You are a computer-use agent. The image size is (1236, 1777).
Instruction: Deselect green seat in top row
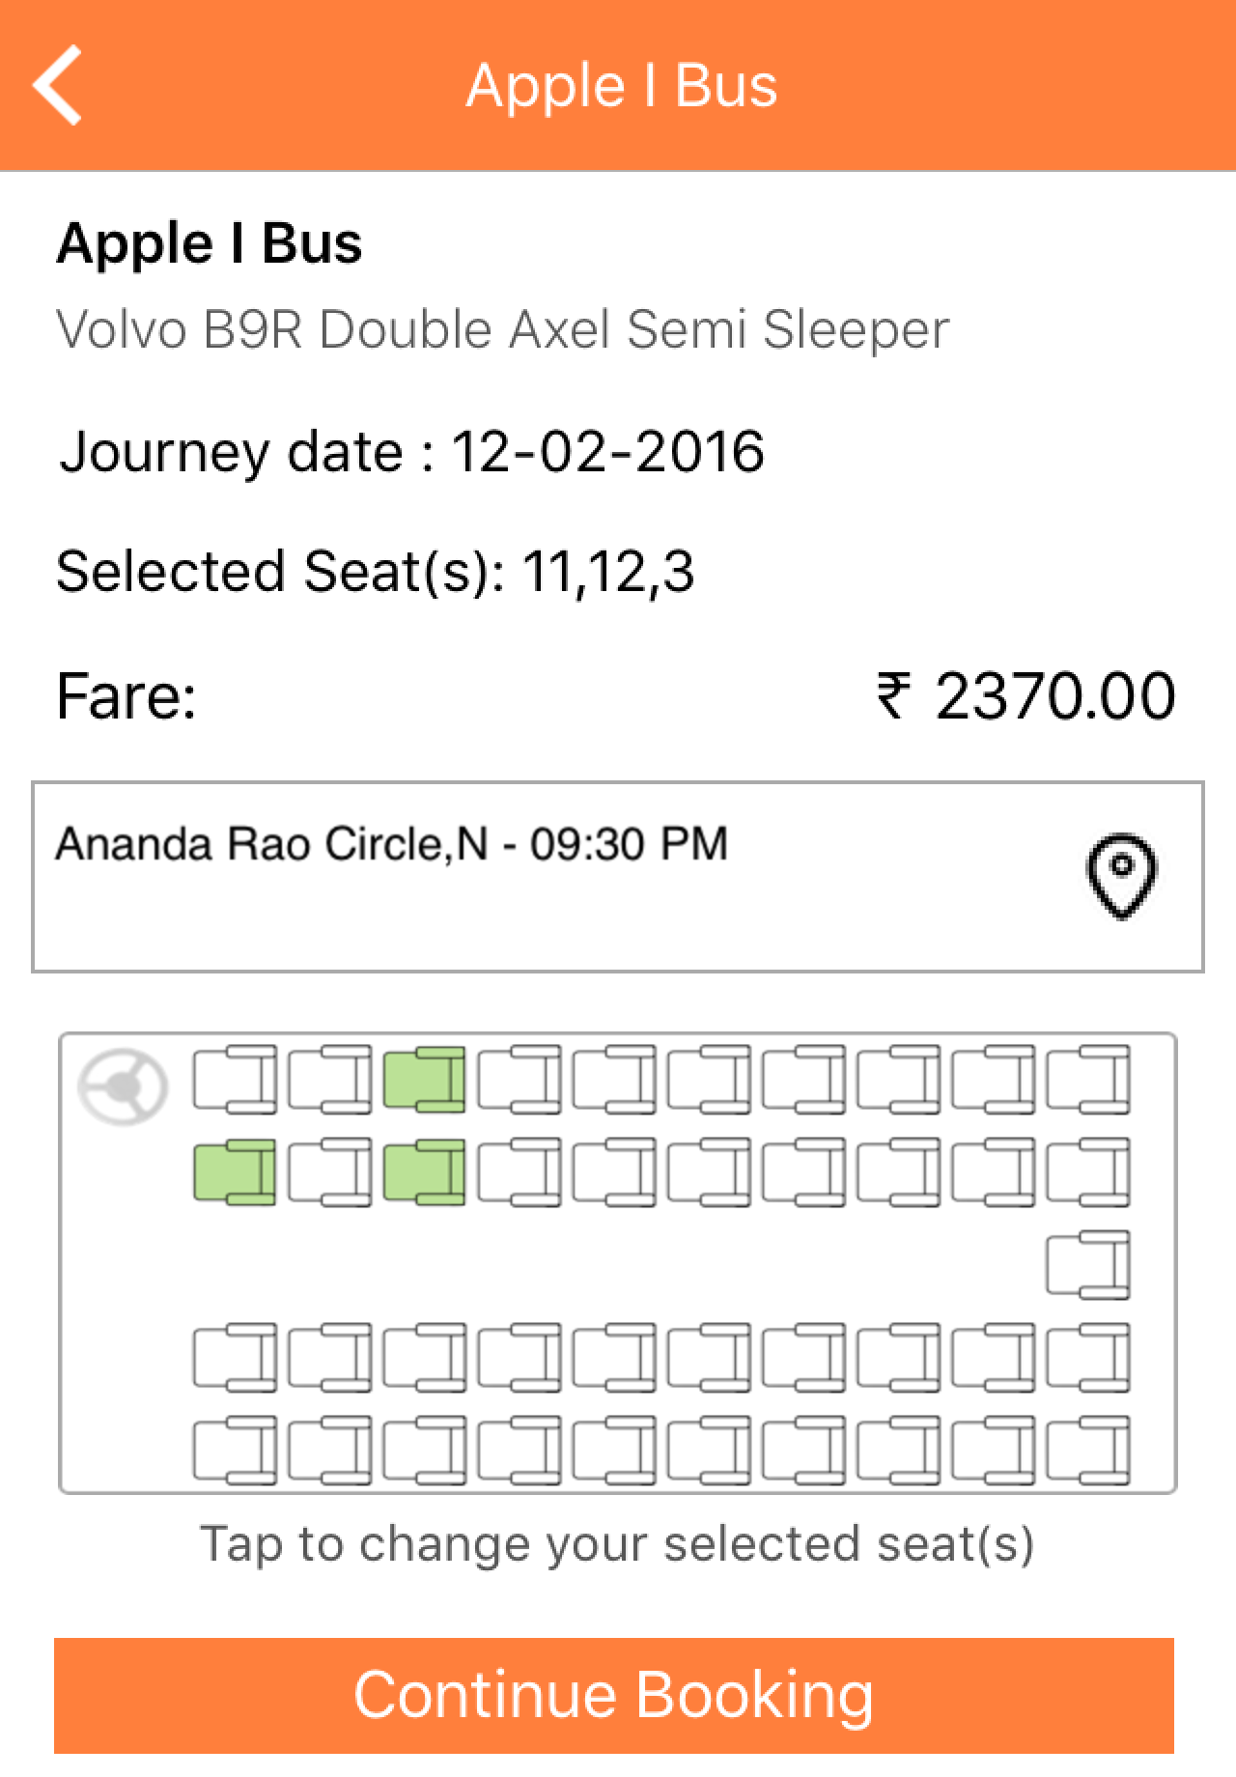(425, 1078)
